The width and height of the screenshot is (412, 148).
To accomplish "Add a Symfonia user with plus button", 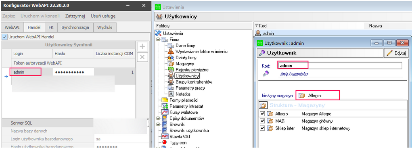I will click(142, 47).
